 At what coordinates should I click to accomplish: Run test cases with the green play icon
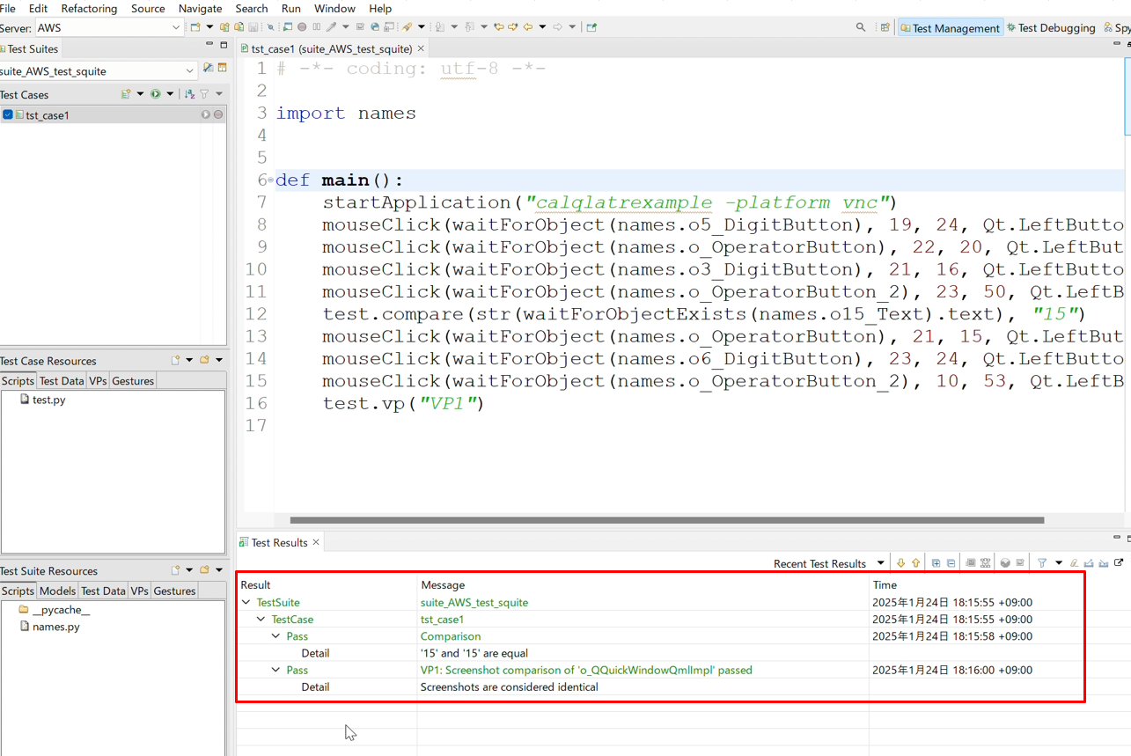click(x=155, y=94)
